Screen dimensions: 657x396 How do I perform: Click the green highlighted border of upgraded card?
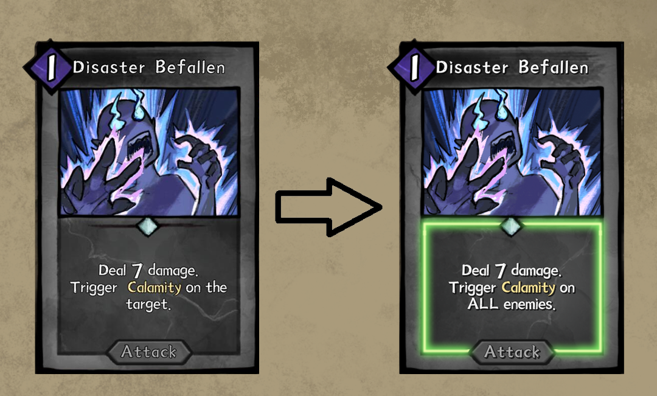point(512,288)
